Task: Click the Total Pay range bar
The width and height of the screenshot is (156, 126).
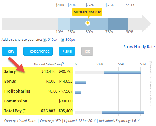Action: (x=122, y=112)
